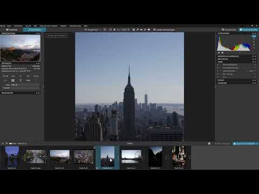Collapse the Metadaten panel header

tap(21, 63)
